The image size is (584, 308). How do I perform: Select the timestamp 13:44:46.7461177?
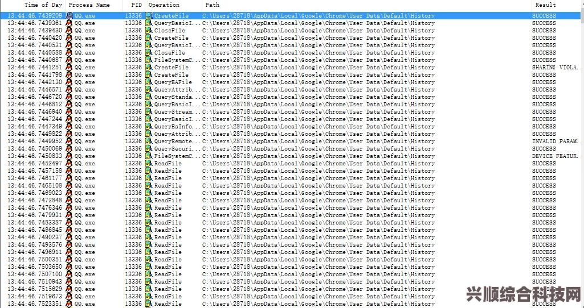coord(35,178)
